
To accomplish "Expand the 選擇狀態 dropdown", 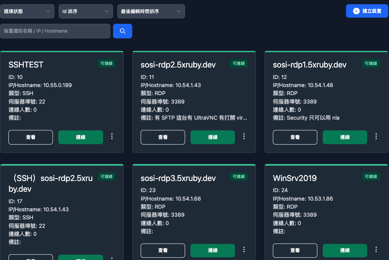I will [27, 11].
